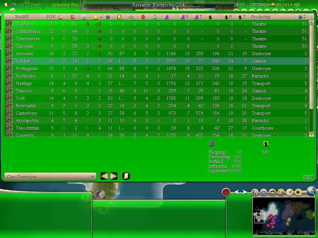
Task: Sort by Great Person points column icon
Action: [x=210, y=17]
